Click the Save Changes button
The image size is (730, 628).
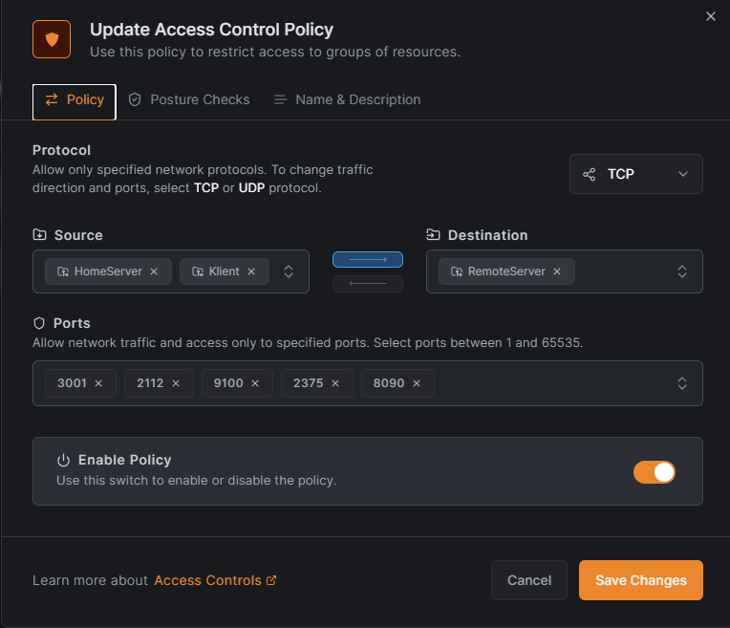640,580
